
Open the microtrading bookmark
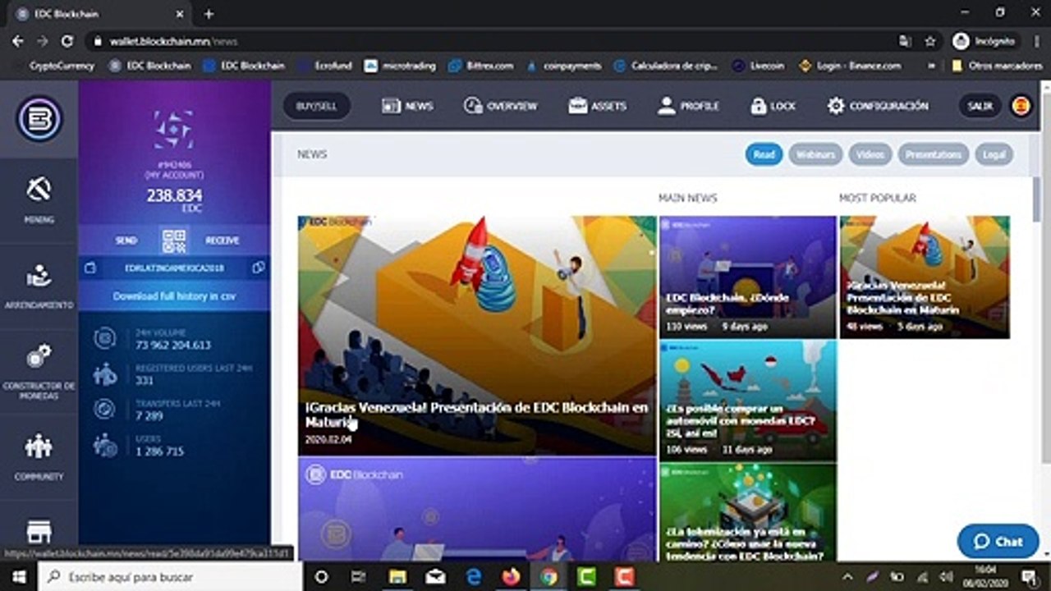tap(401, 66)
